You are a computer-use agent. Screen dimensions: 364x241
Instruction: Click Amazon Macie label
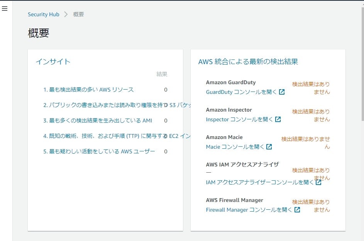click(224, 137)
